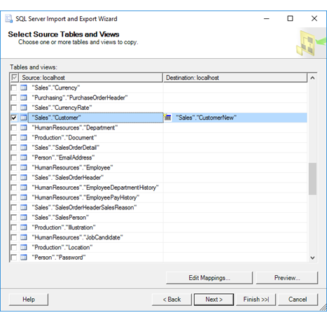Maximize the wizard window

pos(290,18)
